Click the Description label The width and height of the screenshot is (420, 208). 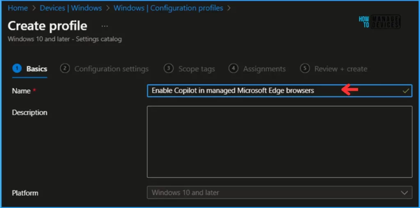(30, 112)
